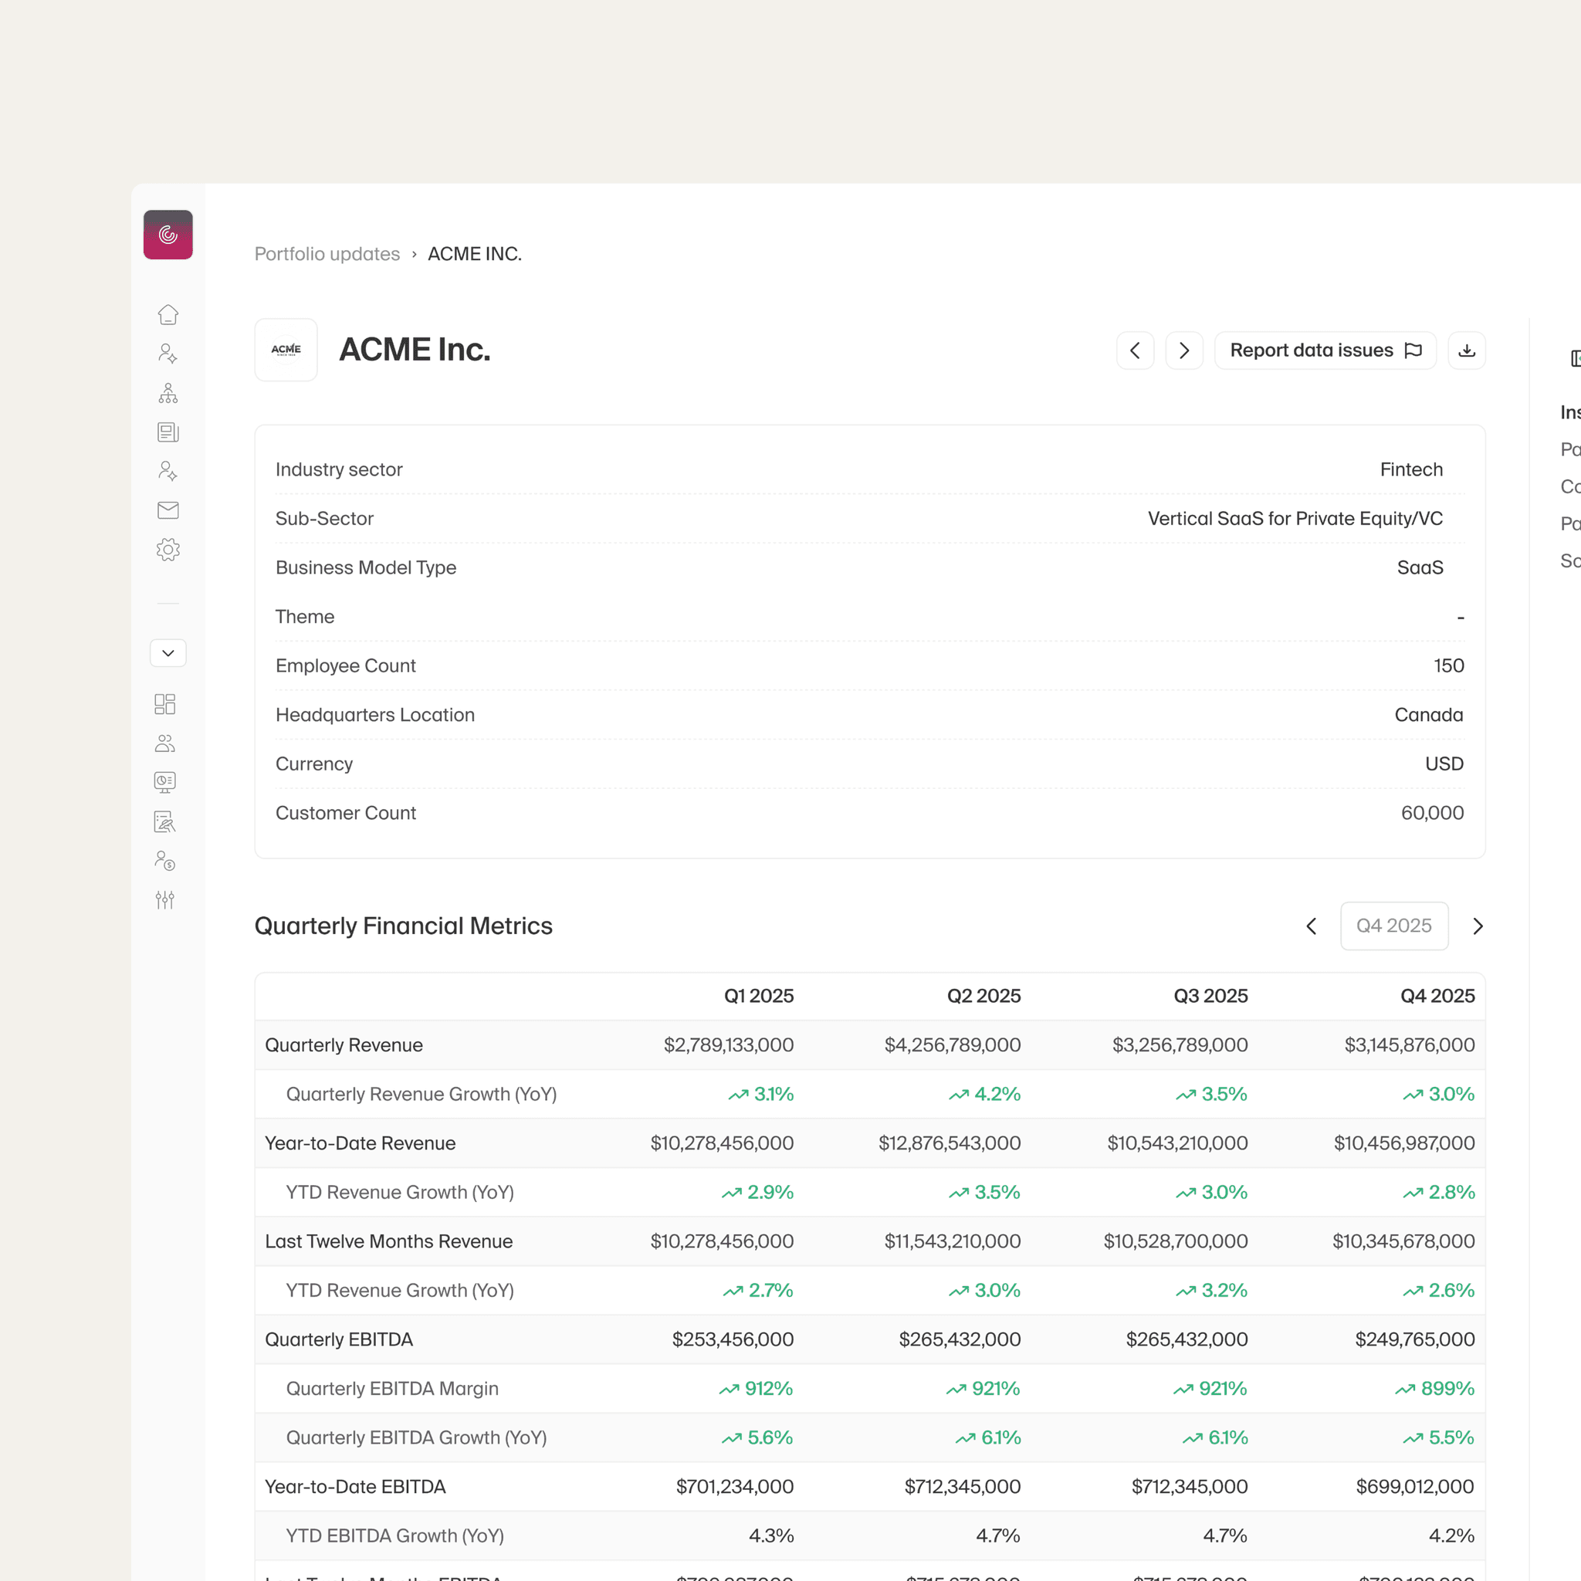Open the Q4 2025 period selector
1581x1581 pixels.
(1393, 926)
